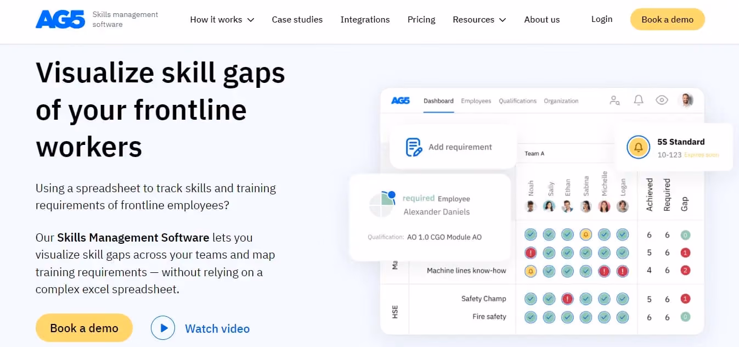This screenshot has width=739, height=347.
Task: Toggle Ethan's red alert on Safety Champ
Action: (567, 299)
